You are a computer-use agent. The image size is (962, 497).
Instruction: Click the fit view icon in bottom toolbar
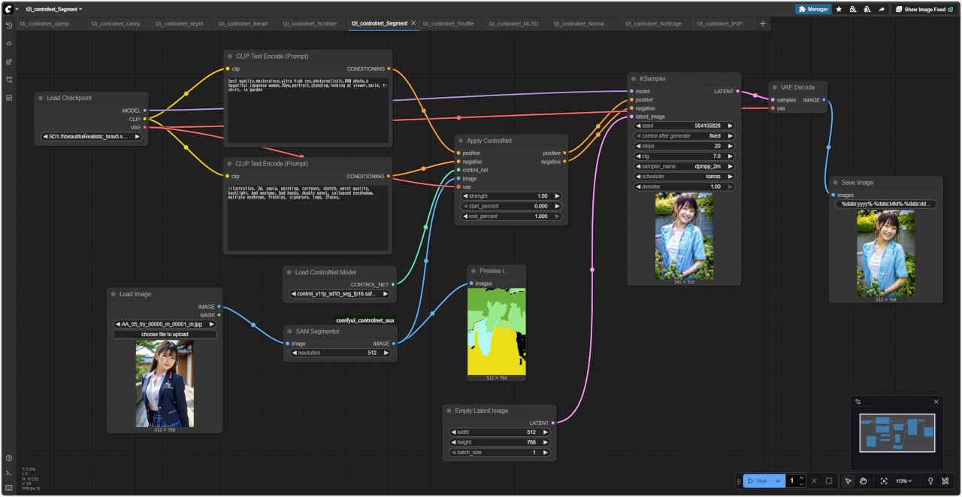point(884,481)
